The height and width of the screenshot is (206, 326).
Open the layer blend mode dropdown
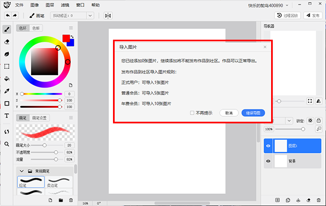289,121
